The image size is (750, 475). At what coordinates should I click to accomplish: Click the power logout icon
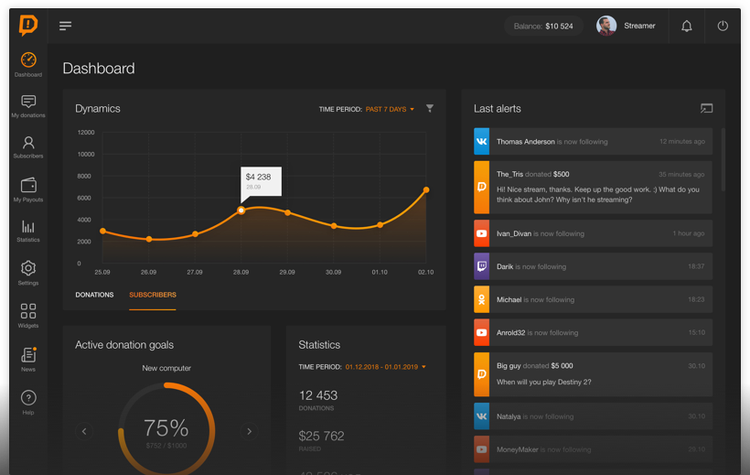(x=723, y=26)
